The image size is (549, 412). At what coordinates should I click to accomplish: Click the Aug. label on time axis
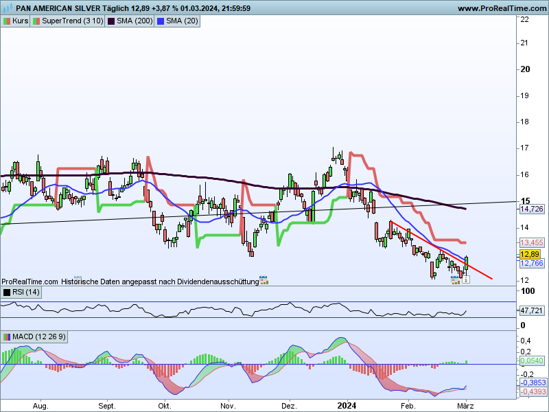tap(40, 406)
